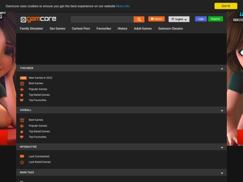This screenshot has height=182, width=243.
Task: Click the star icon next to Overall Top Rated Games
Action: coord(22,132)
